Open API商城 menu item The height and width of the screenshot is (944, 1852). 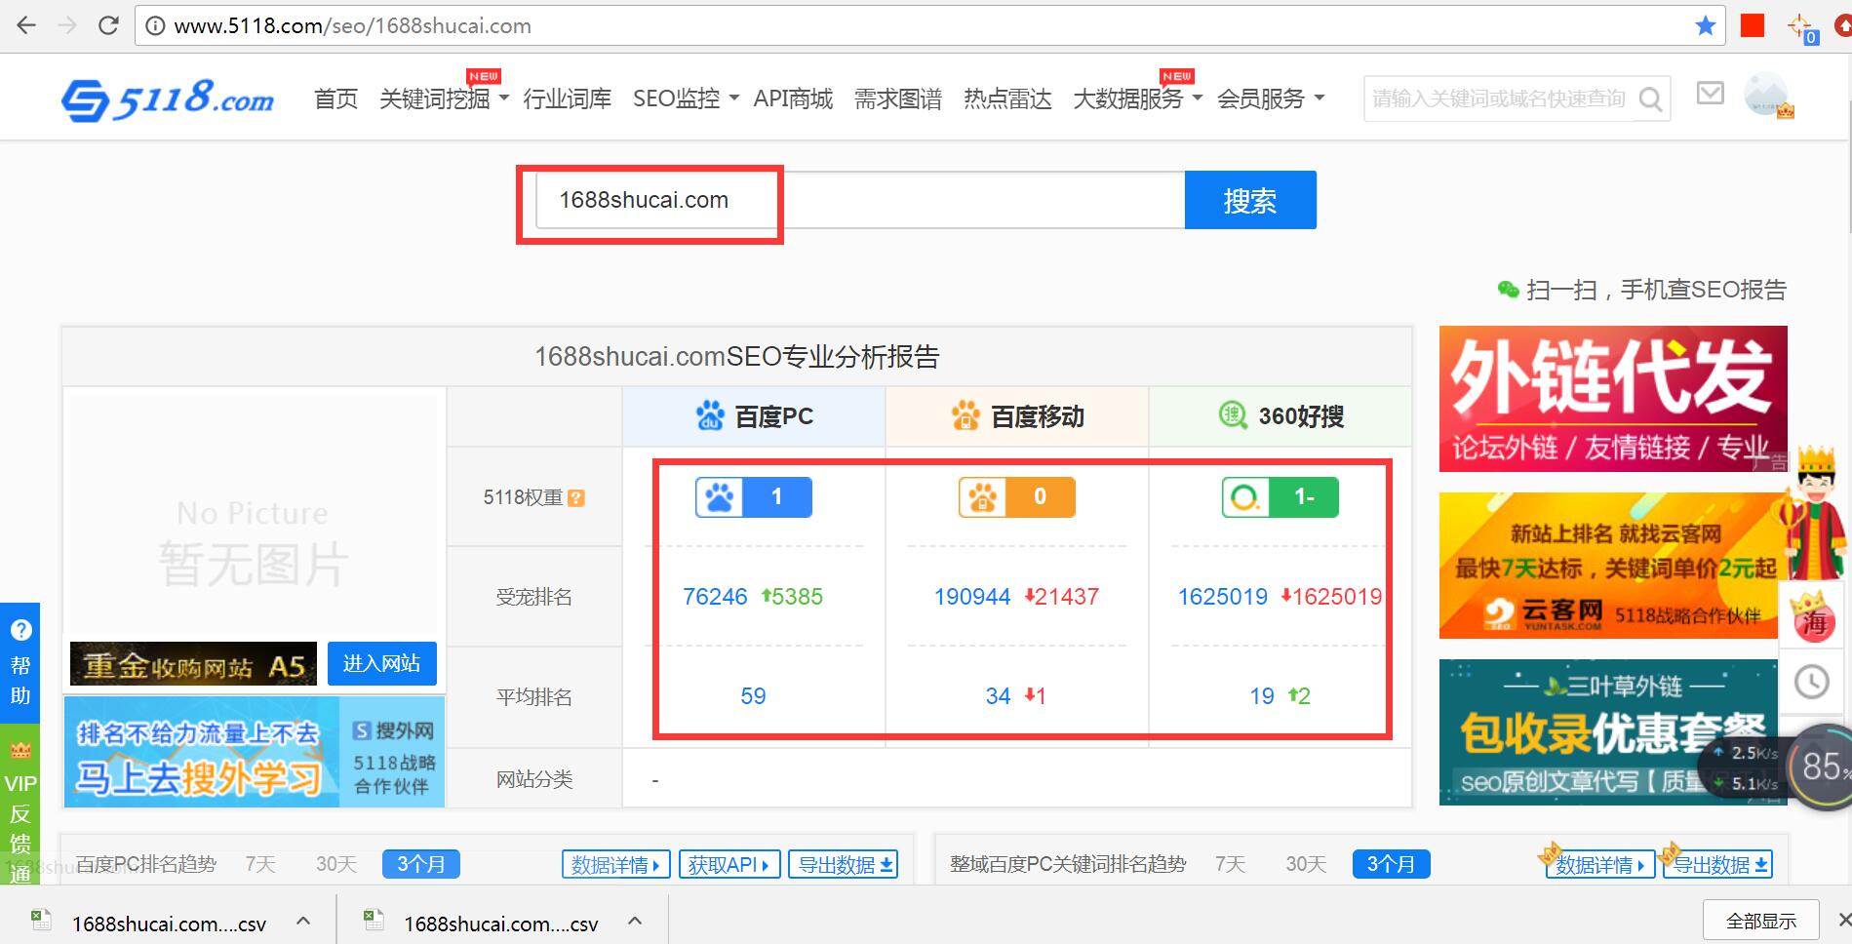793,98
